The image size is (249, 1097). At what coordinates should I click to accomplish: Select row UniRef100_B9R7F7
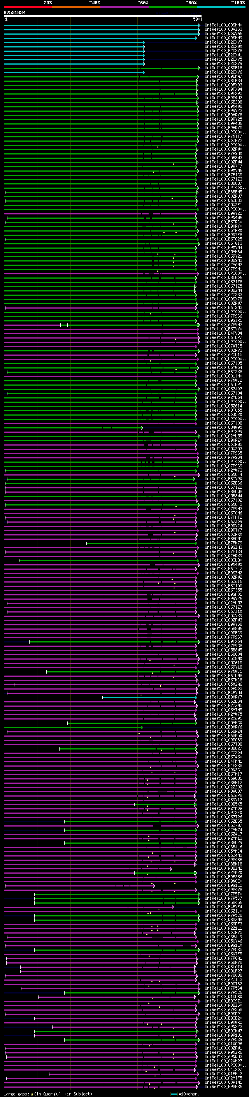tap(223, 166)
